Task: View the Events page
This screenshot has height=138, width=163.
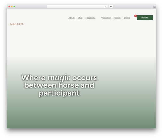Action: click(127, 18)
